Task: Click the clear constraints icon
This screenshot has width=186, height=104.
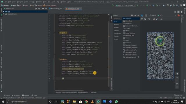Action: point(154,19)
